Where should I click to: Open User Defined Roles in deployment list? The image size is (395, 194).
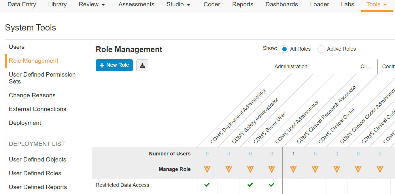35,173
